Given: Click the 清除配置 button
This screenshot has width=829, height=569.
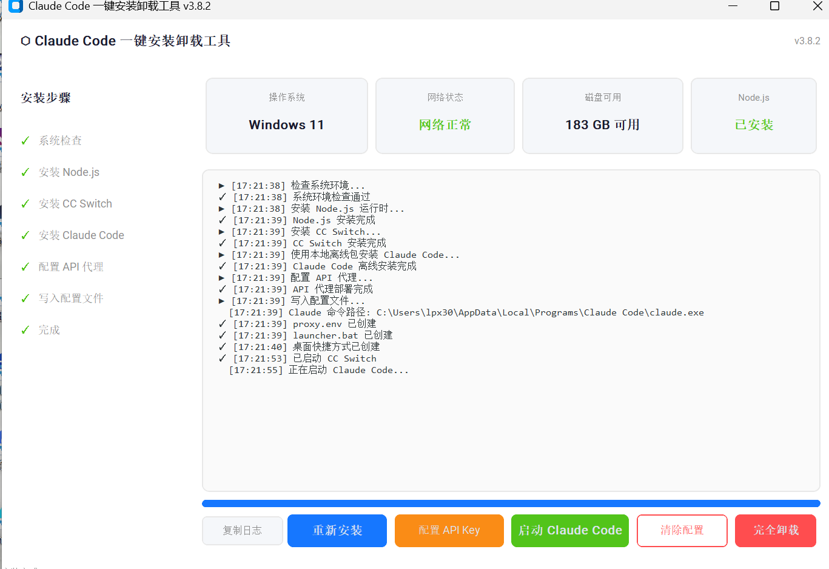Looking at the screenshot, I should (682, 531).
